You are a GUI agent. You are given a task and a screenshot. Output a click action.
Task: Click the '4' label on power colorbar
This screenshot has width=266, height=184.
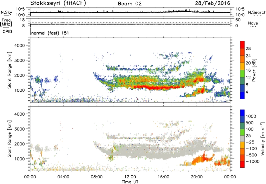coord(247,92)
